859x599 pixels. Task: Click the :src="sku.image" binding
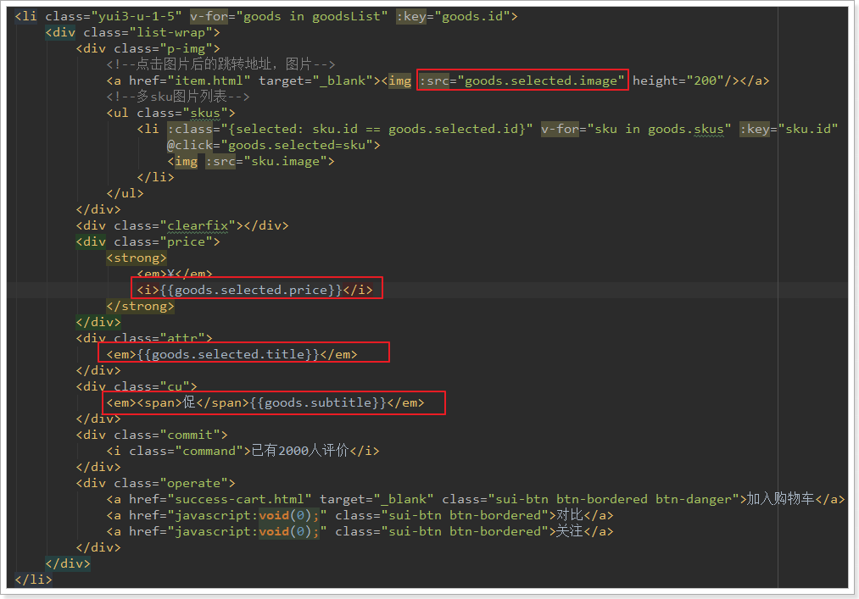point(270,161)
